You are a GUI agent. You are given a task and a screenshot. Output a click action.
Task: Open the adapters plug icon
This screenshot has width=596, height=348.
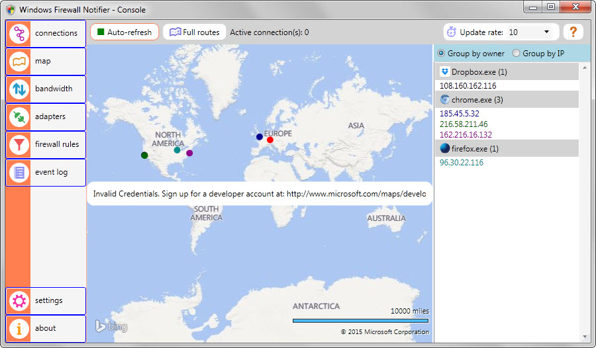19,117
